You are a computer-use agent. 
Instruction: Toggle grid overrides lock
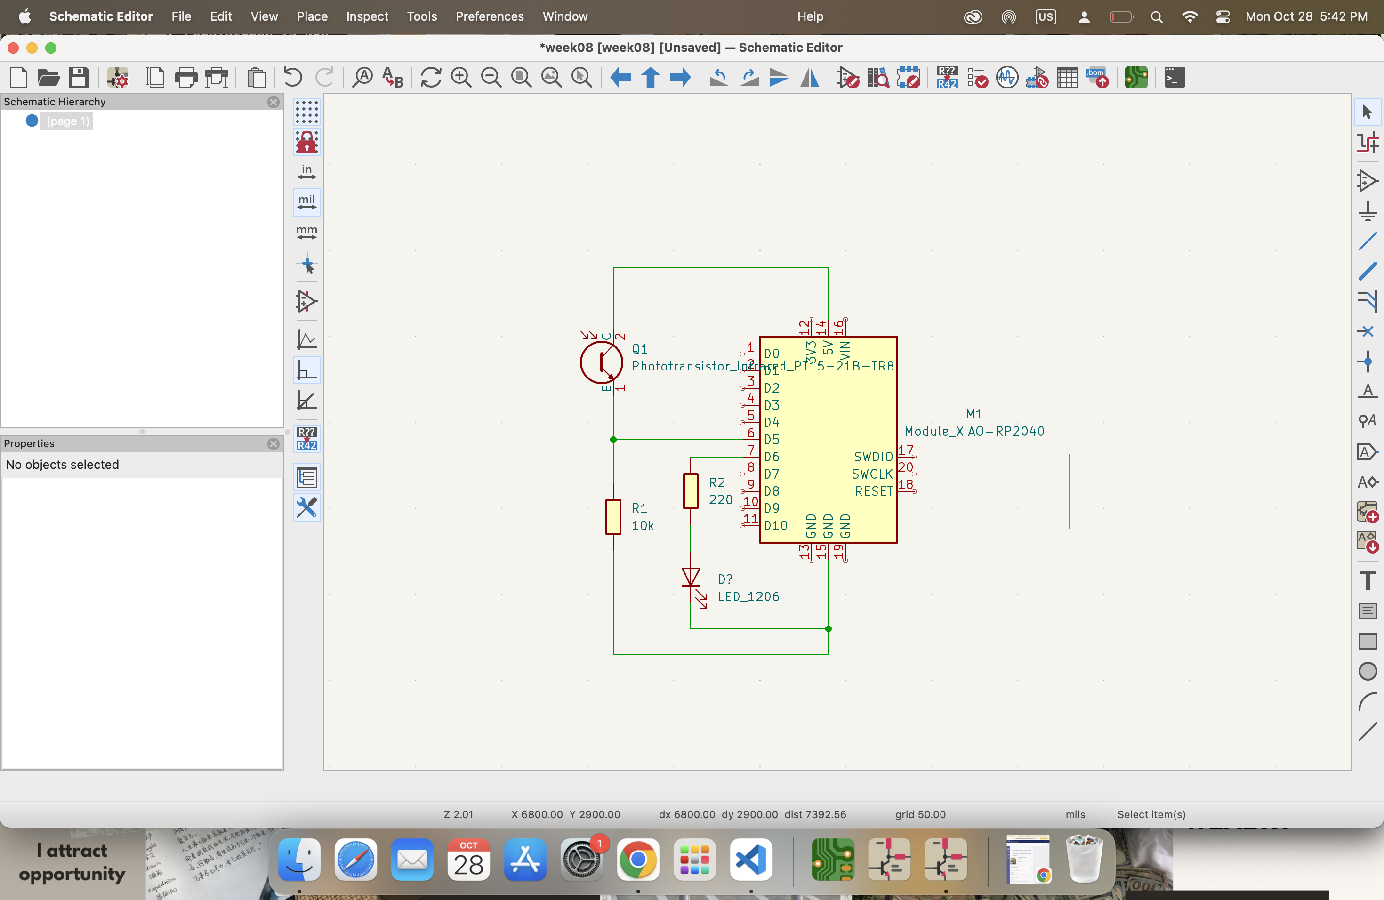point(306,142)
